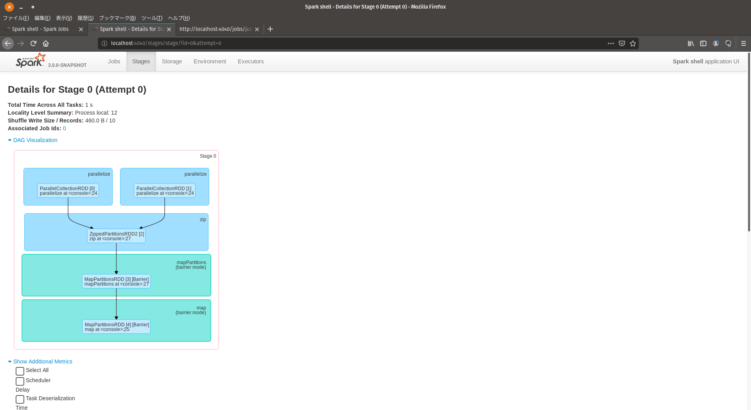Open the Firefox hamburger menu

tap(744, 43)
